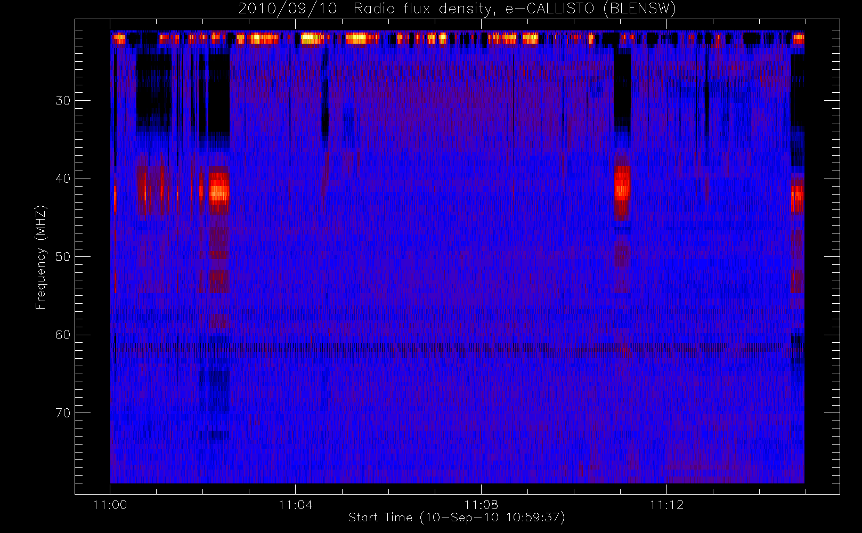Click the 30 MHz frequency tick label

[63, 101]
